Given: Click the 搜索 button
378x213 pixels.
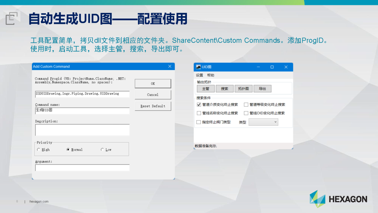Looking at the screenshot, I should [x=224, y=89].
